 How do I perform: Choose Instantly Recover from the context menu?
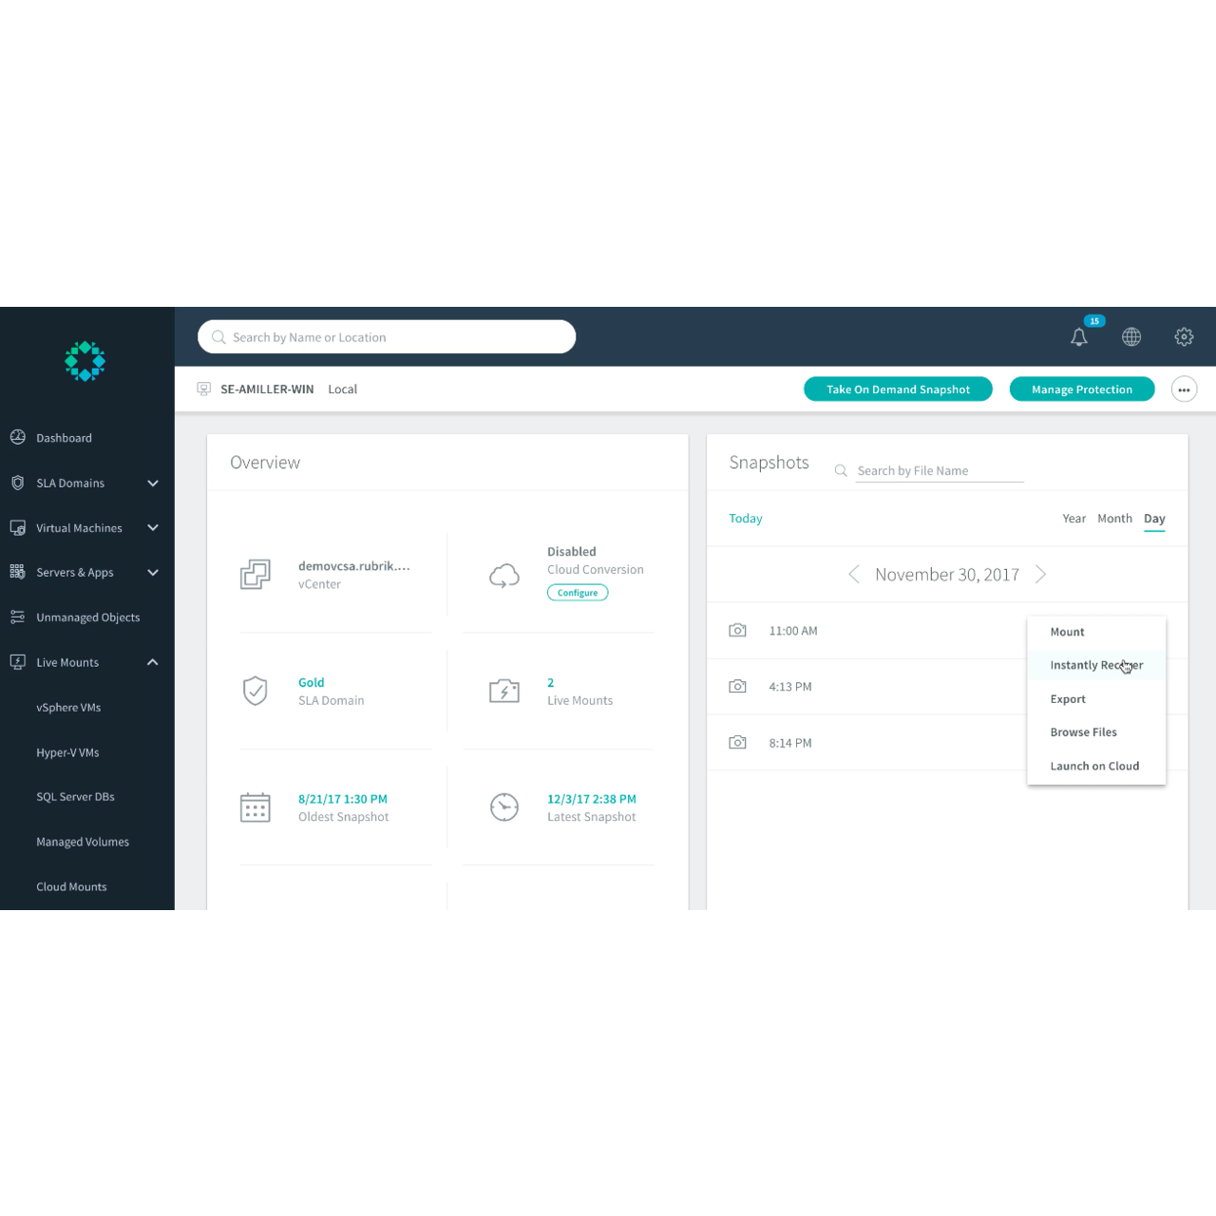(x=1096, y=665)
